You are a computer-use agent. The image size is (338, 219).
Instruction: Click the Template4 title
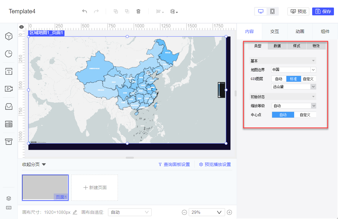[x=22, y=11]
